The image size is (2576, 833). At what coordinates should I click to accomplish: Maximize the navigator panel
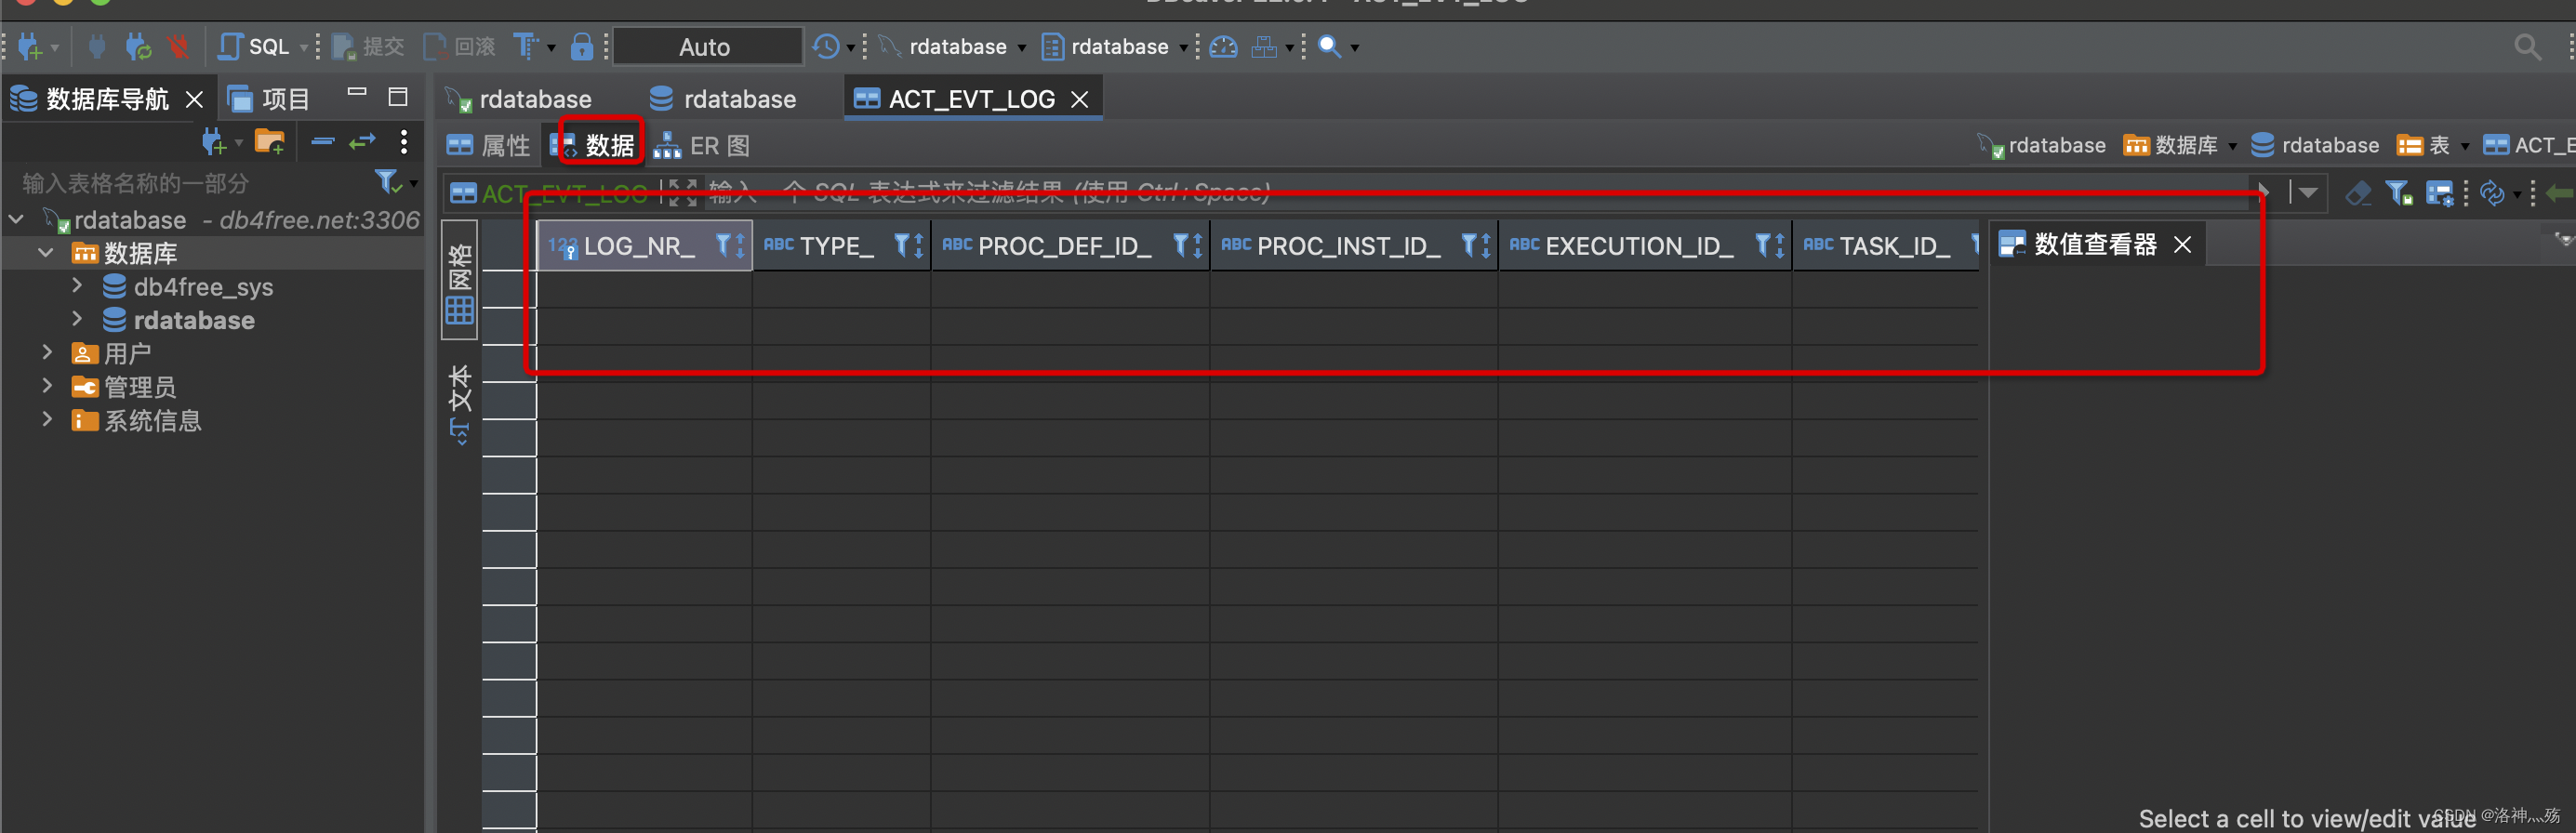pos(398,96)
